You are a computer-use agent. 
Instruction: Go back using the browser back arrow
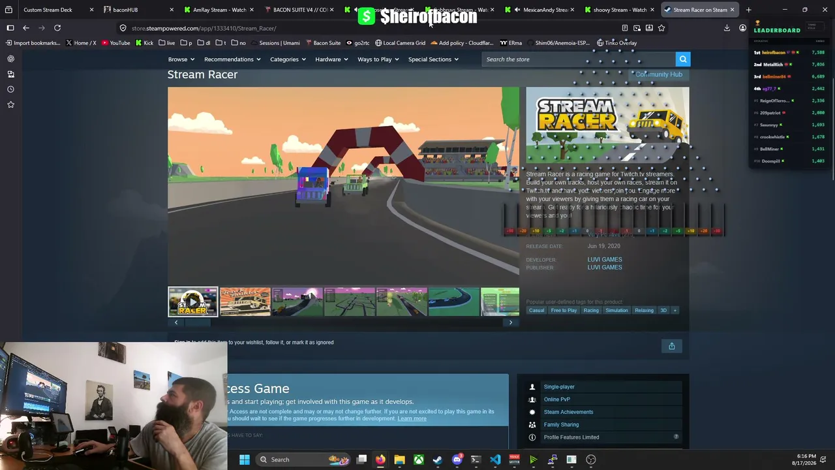pyautogui.click(x=26, y=28)
